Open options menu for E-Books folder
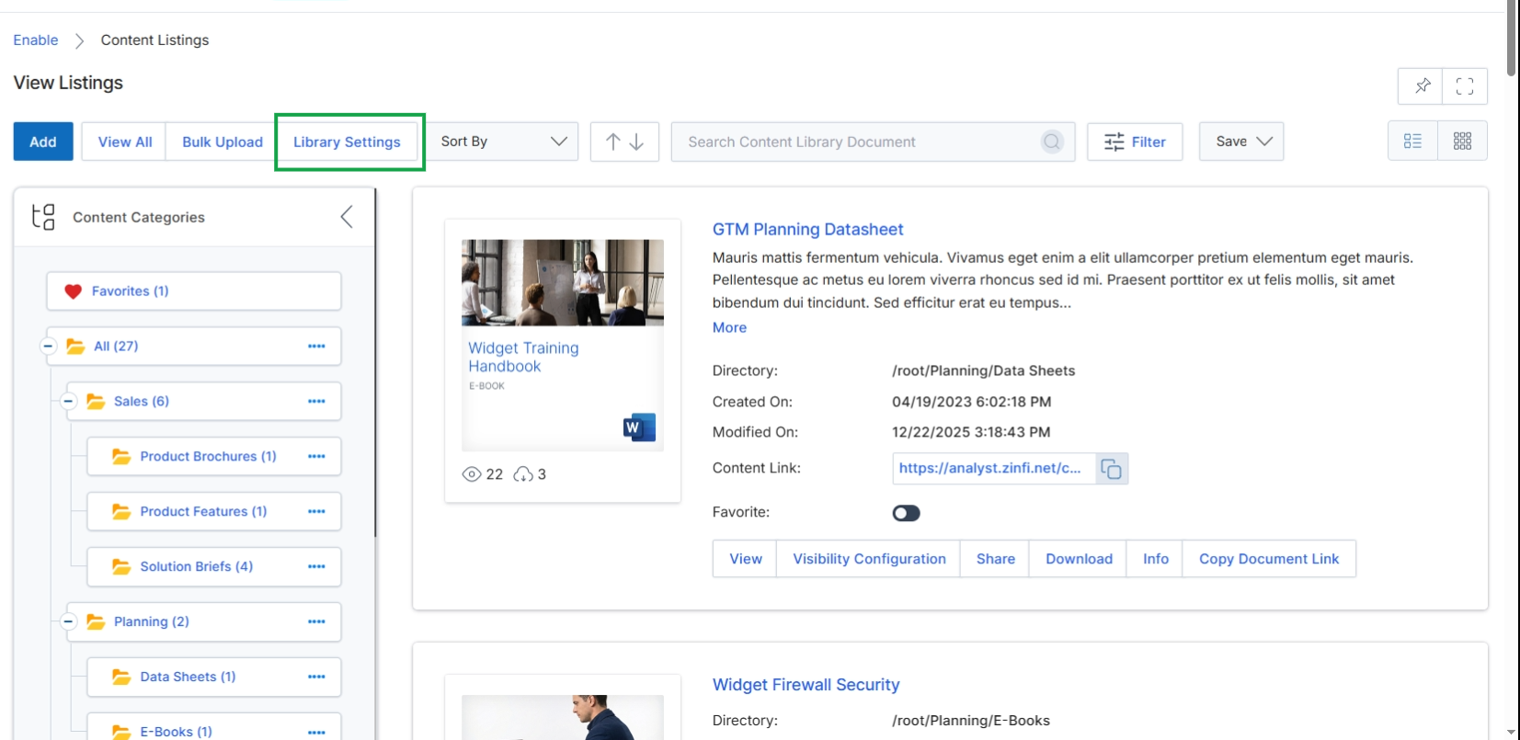This screenshot has width=1520, height=740. point(316,733)
